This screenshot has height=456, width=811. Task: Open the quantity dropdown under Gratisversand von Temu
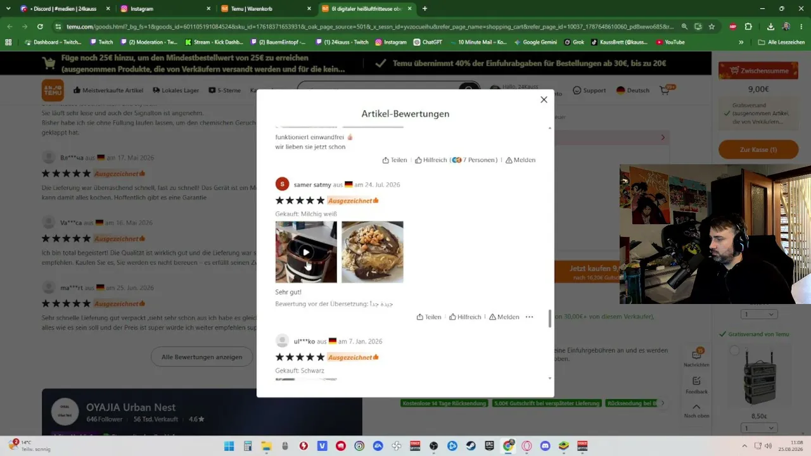click(758, 315)
